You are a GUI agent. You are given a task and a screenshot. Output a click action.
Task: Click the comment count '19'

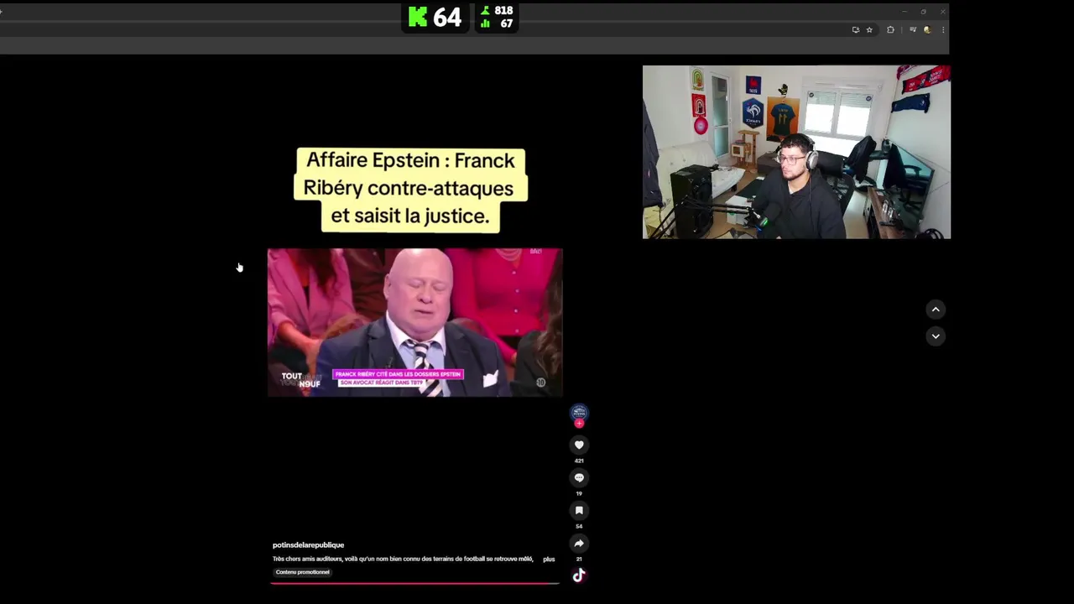coord(579,493)
